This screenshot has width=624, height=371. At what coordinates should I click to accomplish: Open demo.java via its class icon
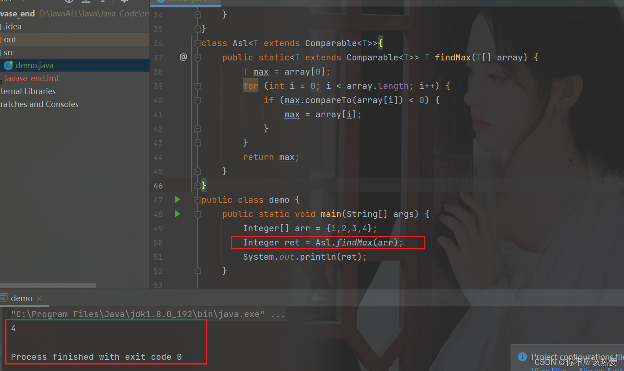(x=9, y=65)
